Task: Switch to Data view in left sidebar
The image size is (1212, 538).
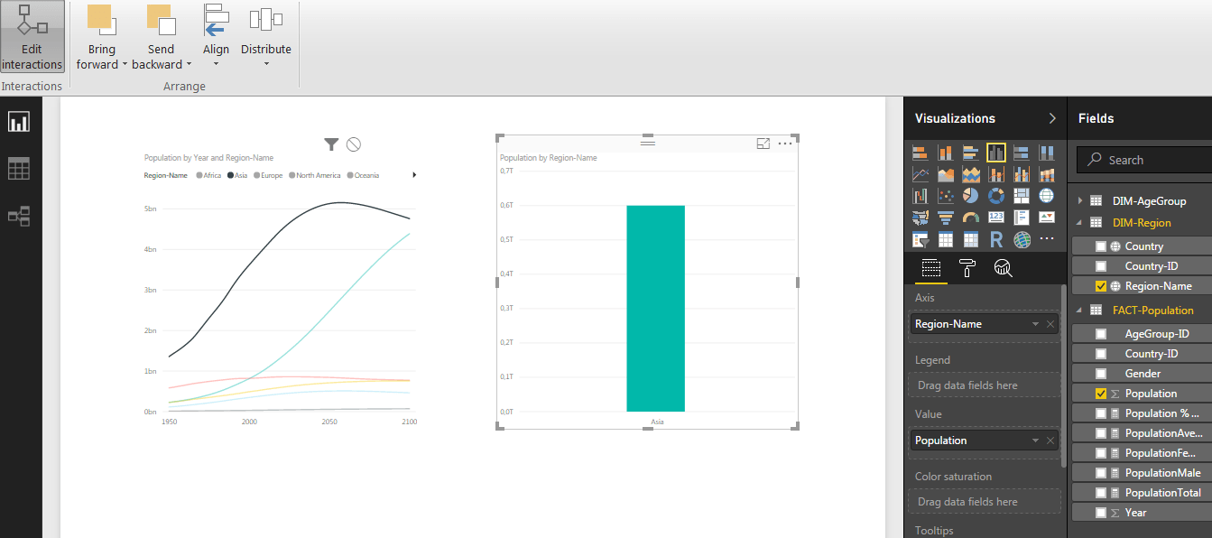Action: pos(19,169)
